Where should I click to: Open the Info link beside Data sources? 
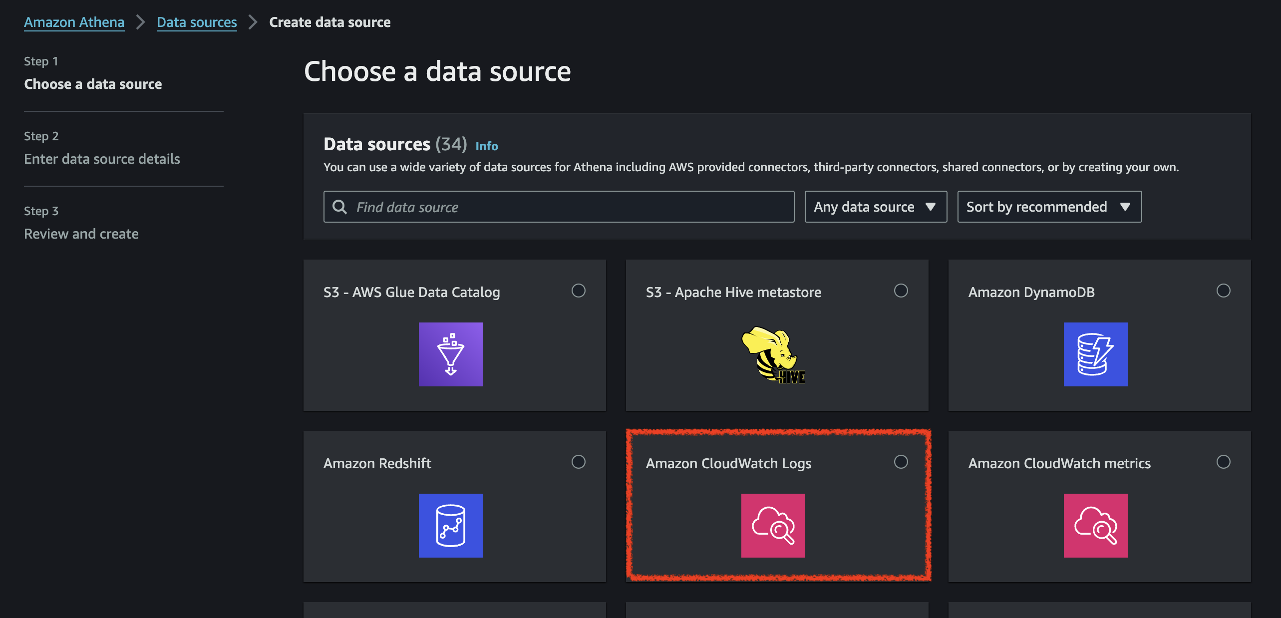coord(486,146)
